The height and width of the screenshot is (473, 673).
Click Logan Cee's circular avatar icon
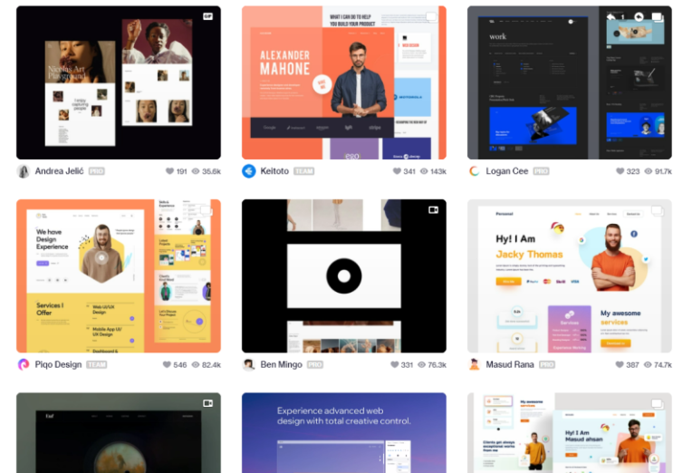[x=475, y=171]
